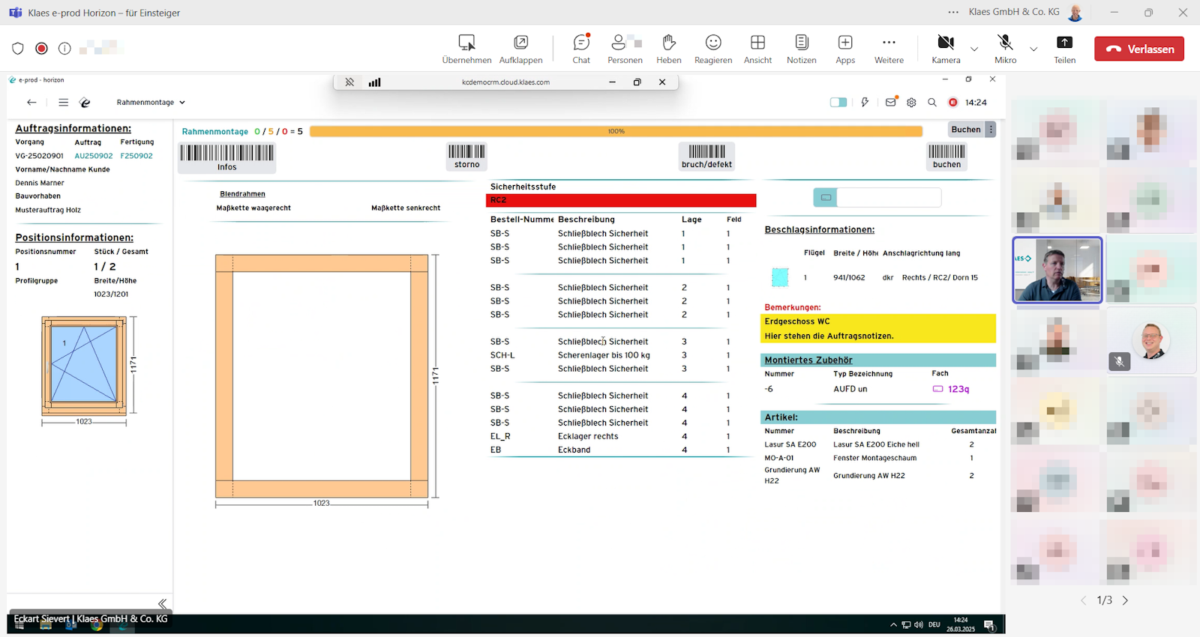
Task: Expand the Rahmenmontage dropdown
Action: 151,103
